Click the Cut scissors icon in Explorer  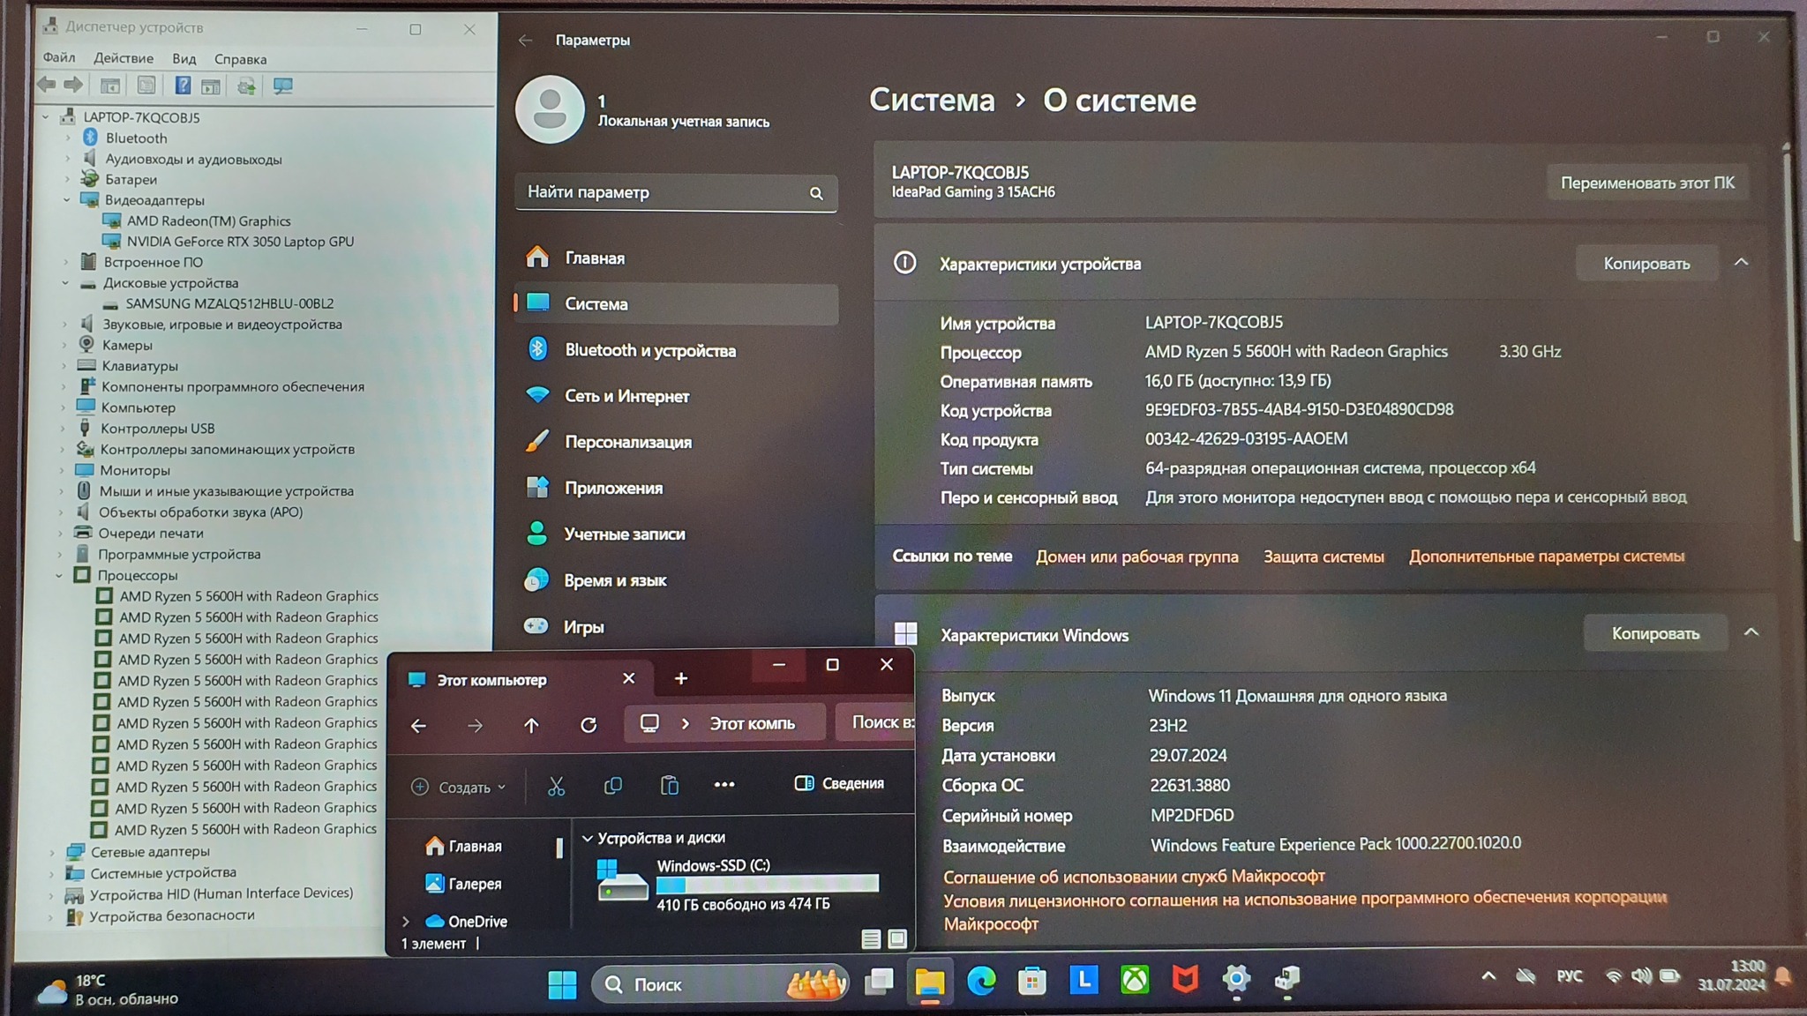click(x=556, y=786)
